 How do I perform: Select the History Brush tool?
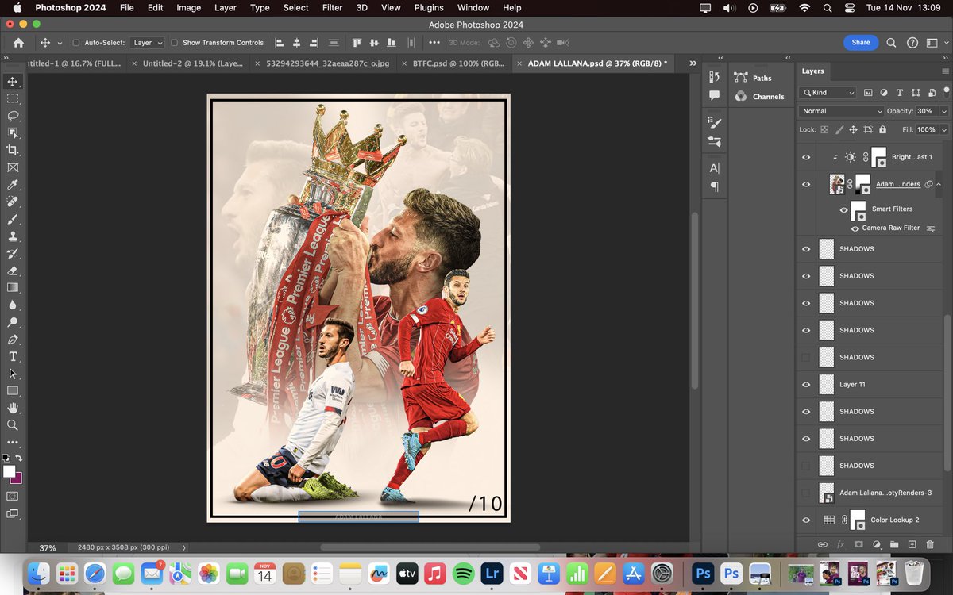point(13,253)
